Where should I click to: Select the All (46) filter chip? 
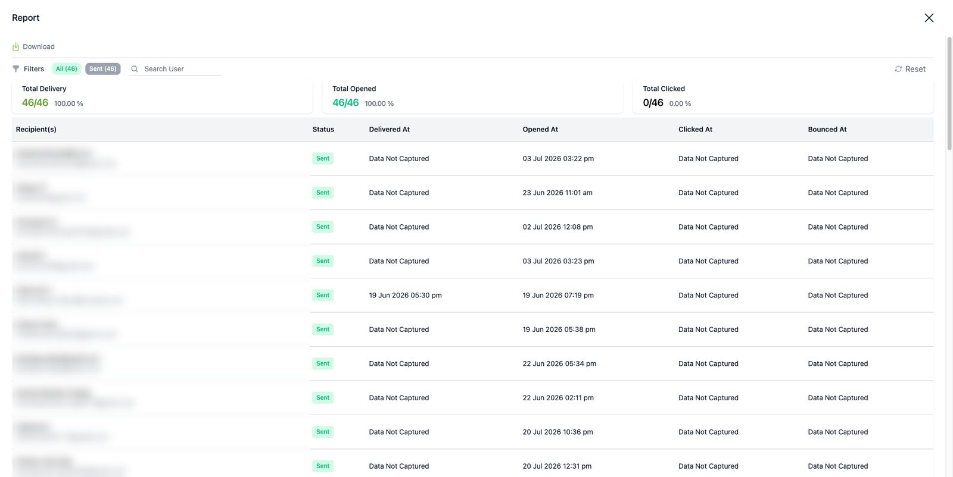coord(67,69)
